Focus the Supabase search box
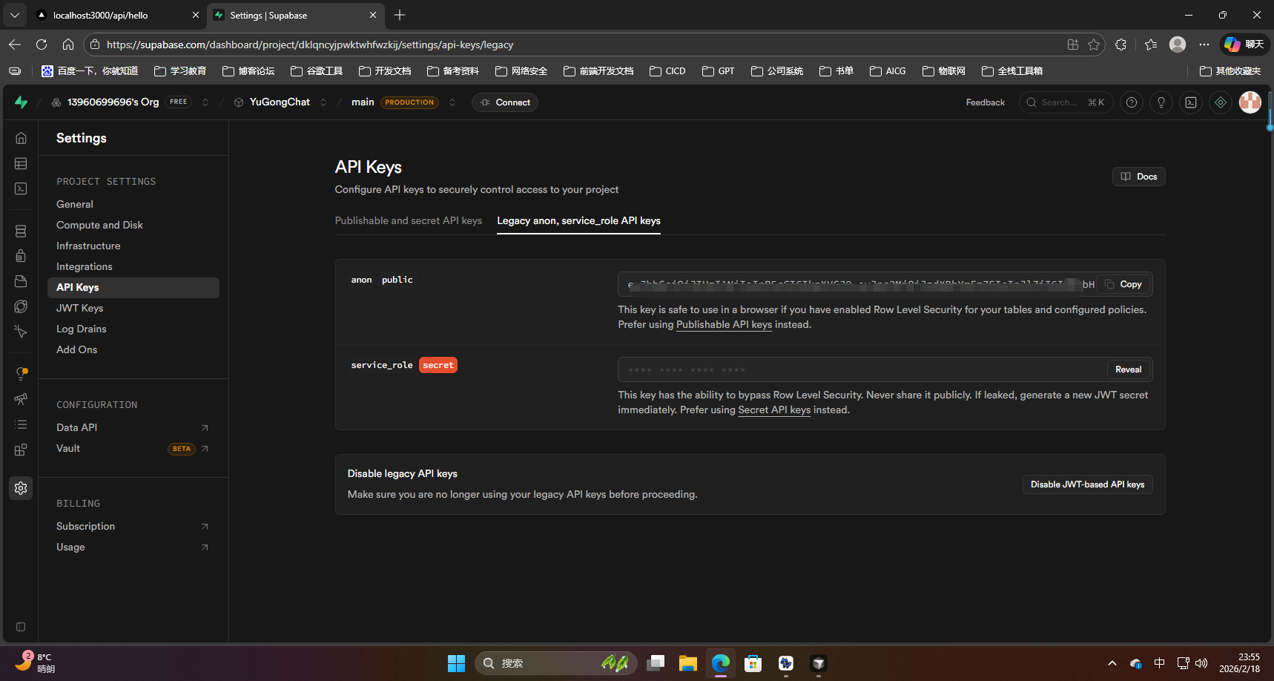1274x681 pixels. [1066, 102]
